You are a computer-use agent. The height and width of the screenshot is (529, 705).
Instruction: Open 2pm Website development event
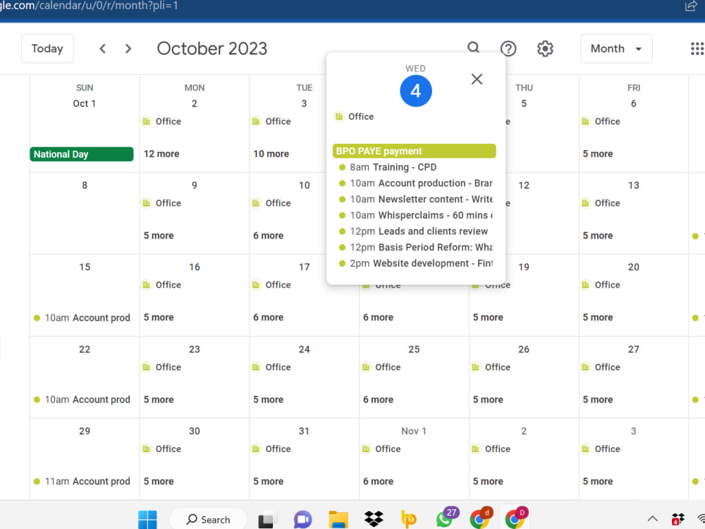click(414, 263)
